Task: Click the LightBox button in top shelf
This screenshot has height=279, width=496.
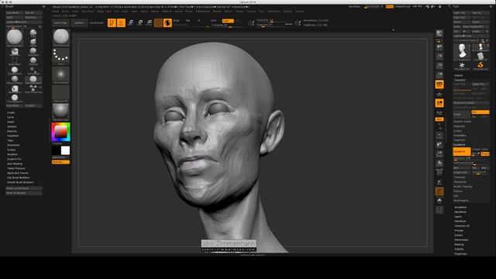Action: [x=79, y=22]
